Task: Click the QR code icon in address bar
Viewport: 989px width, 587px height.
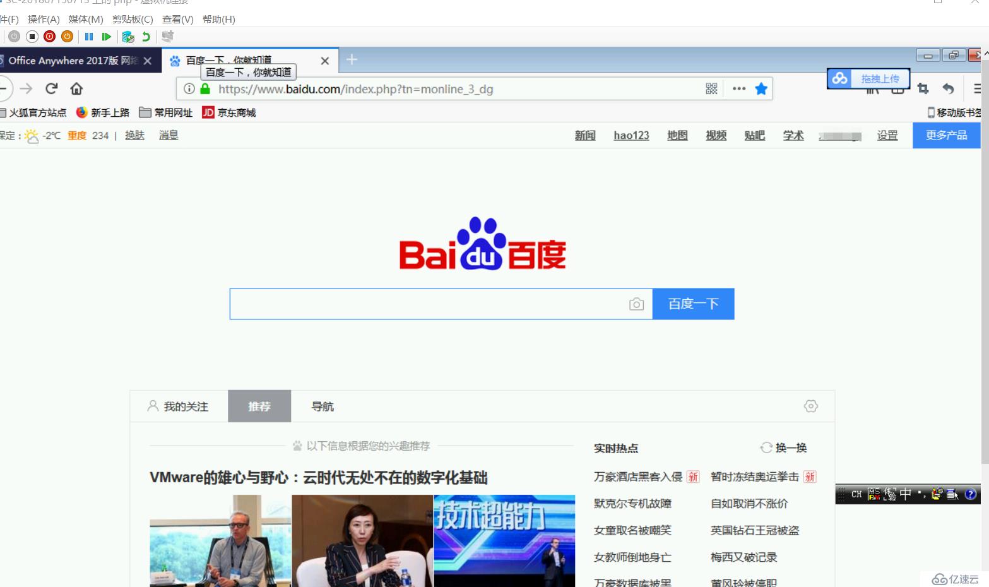Action: click(x=711, y=89)
